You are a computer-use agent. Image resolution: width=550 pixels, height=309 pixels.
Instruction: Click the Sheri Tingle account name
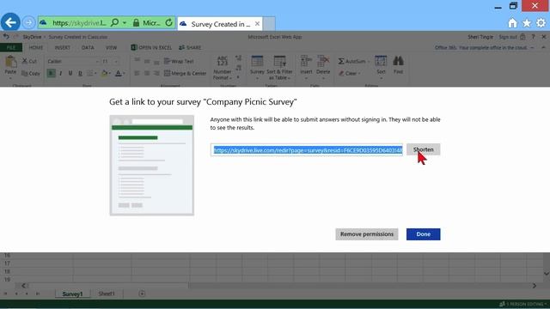coord(480,37)
